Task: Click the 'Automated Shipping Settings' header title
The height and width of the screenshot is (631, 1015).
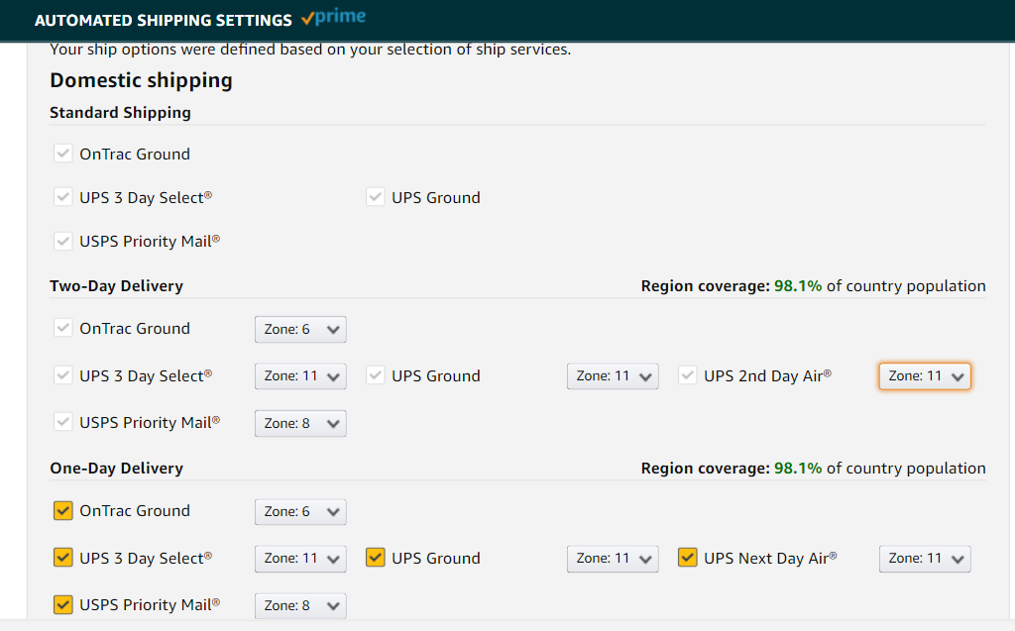Action: click(164, 20)
